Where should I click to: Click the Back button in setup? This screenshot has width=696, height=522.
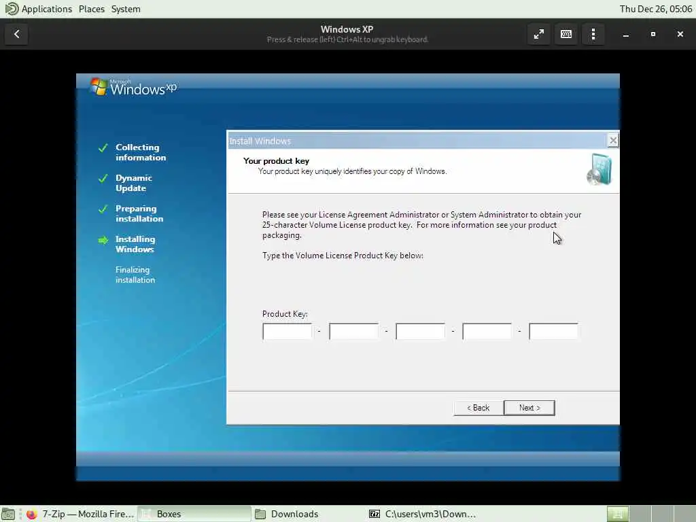(478, 408)
